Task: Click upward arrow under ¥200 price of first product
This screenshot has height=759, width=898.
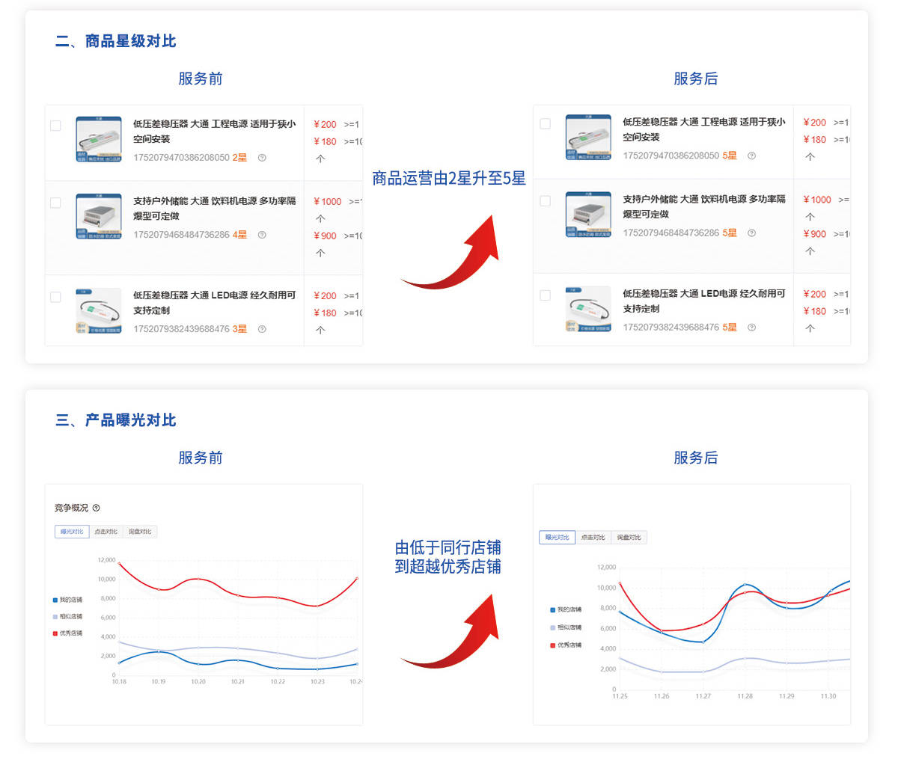Action: pos(321,158)
